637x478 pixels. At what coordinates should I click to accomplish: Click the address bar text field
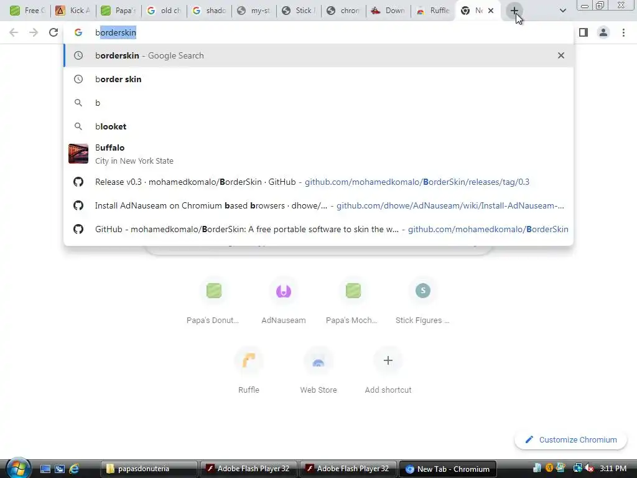(318, 32)
